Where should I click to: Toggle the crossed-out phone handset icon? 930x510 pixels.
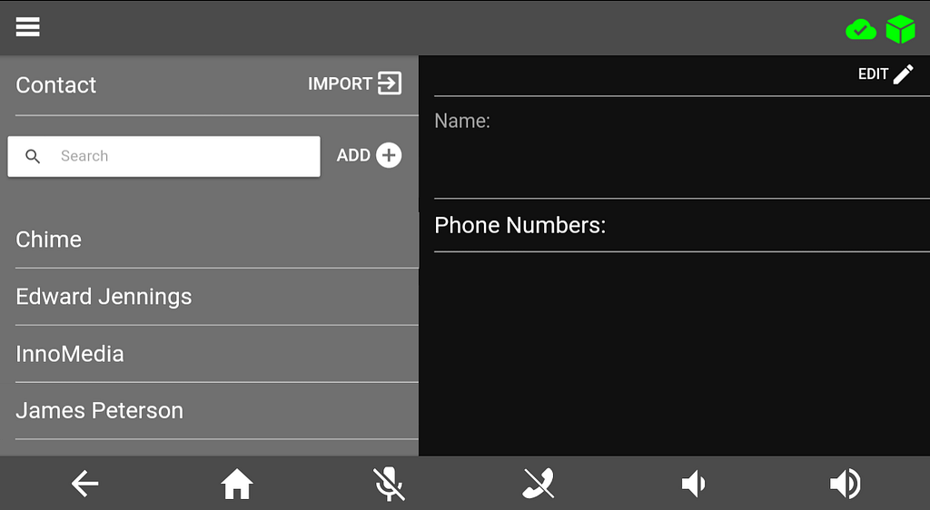(539, 484)
